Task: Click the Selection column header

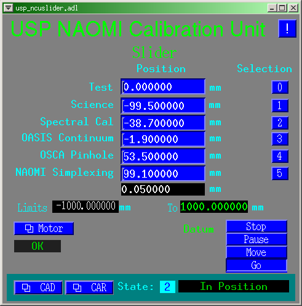Action: [x=264, y=68]
